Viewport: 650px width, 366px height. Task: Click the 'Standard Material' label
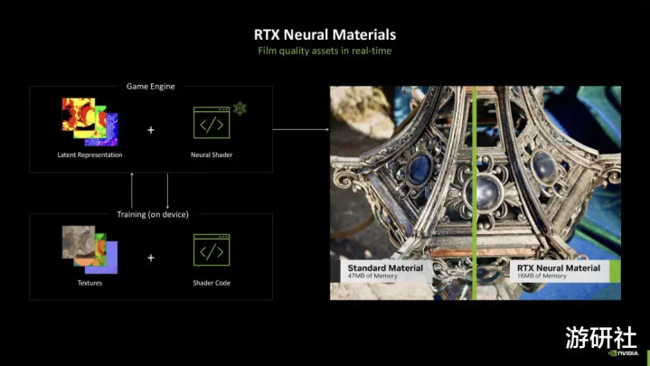(385, 267)
